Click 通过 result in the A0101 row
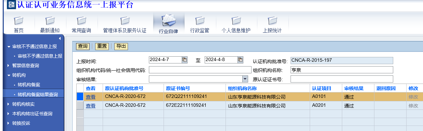This screenshot has width=423, height=131. click(x=349, y=97)
